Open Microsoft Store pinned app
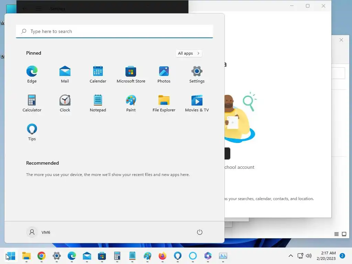Image resolution: width=352 pixels, height=264 pixels. (131, 75)
